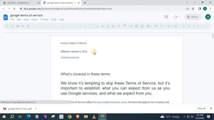Open File Explorer from the taskbar
The width and height of the screenshot is (214, 120).
86,117
